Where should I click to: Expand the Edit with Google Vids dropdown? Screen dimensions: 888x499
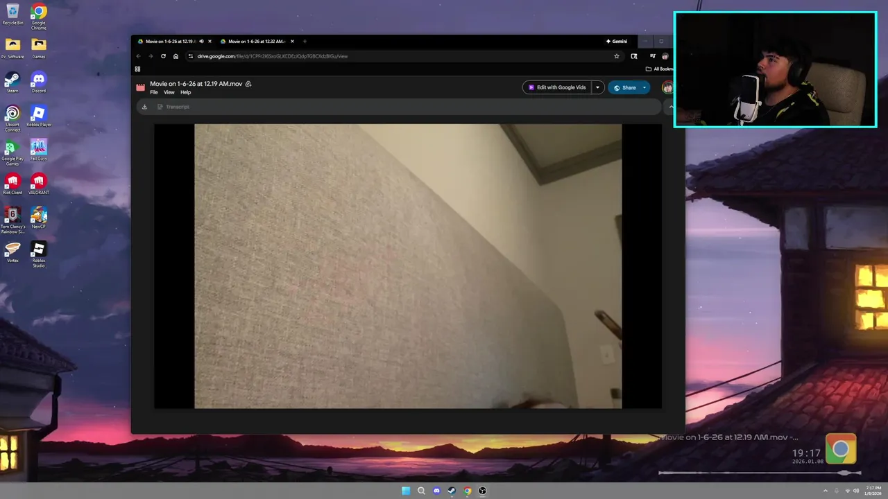(x=597, y=87)
